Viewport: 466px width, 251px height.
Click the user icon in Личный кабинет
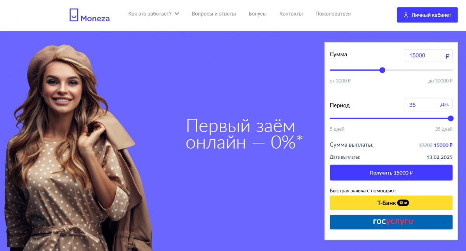point(406,15)
